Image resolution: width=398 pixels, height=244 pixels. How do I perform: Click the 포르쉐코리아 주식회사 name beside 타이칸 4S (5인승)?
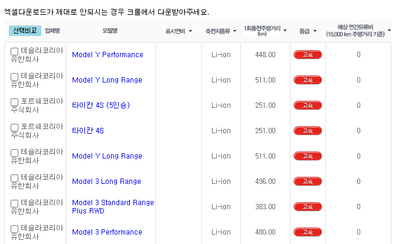37,105
